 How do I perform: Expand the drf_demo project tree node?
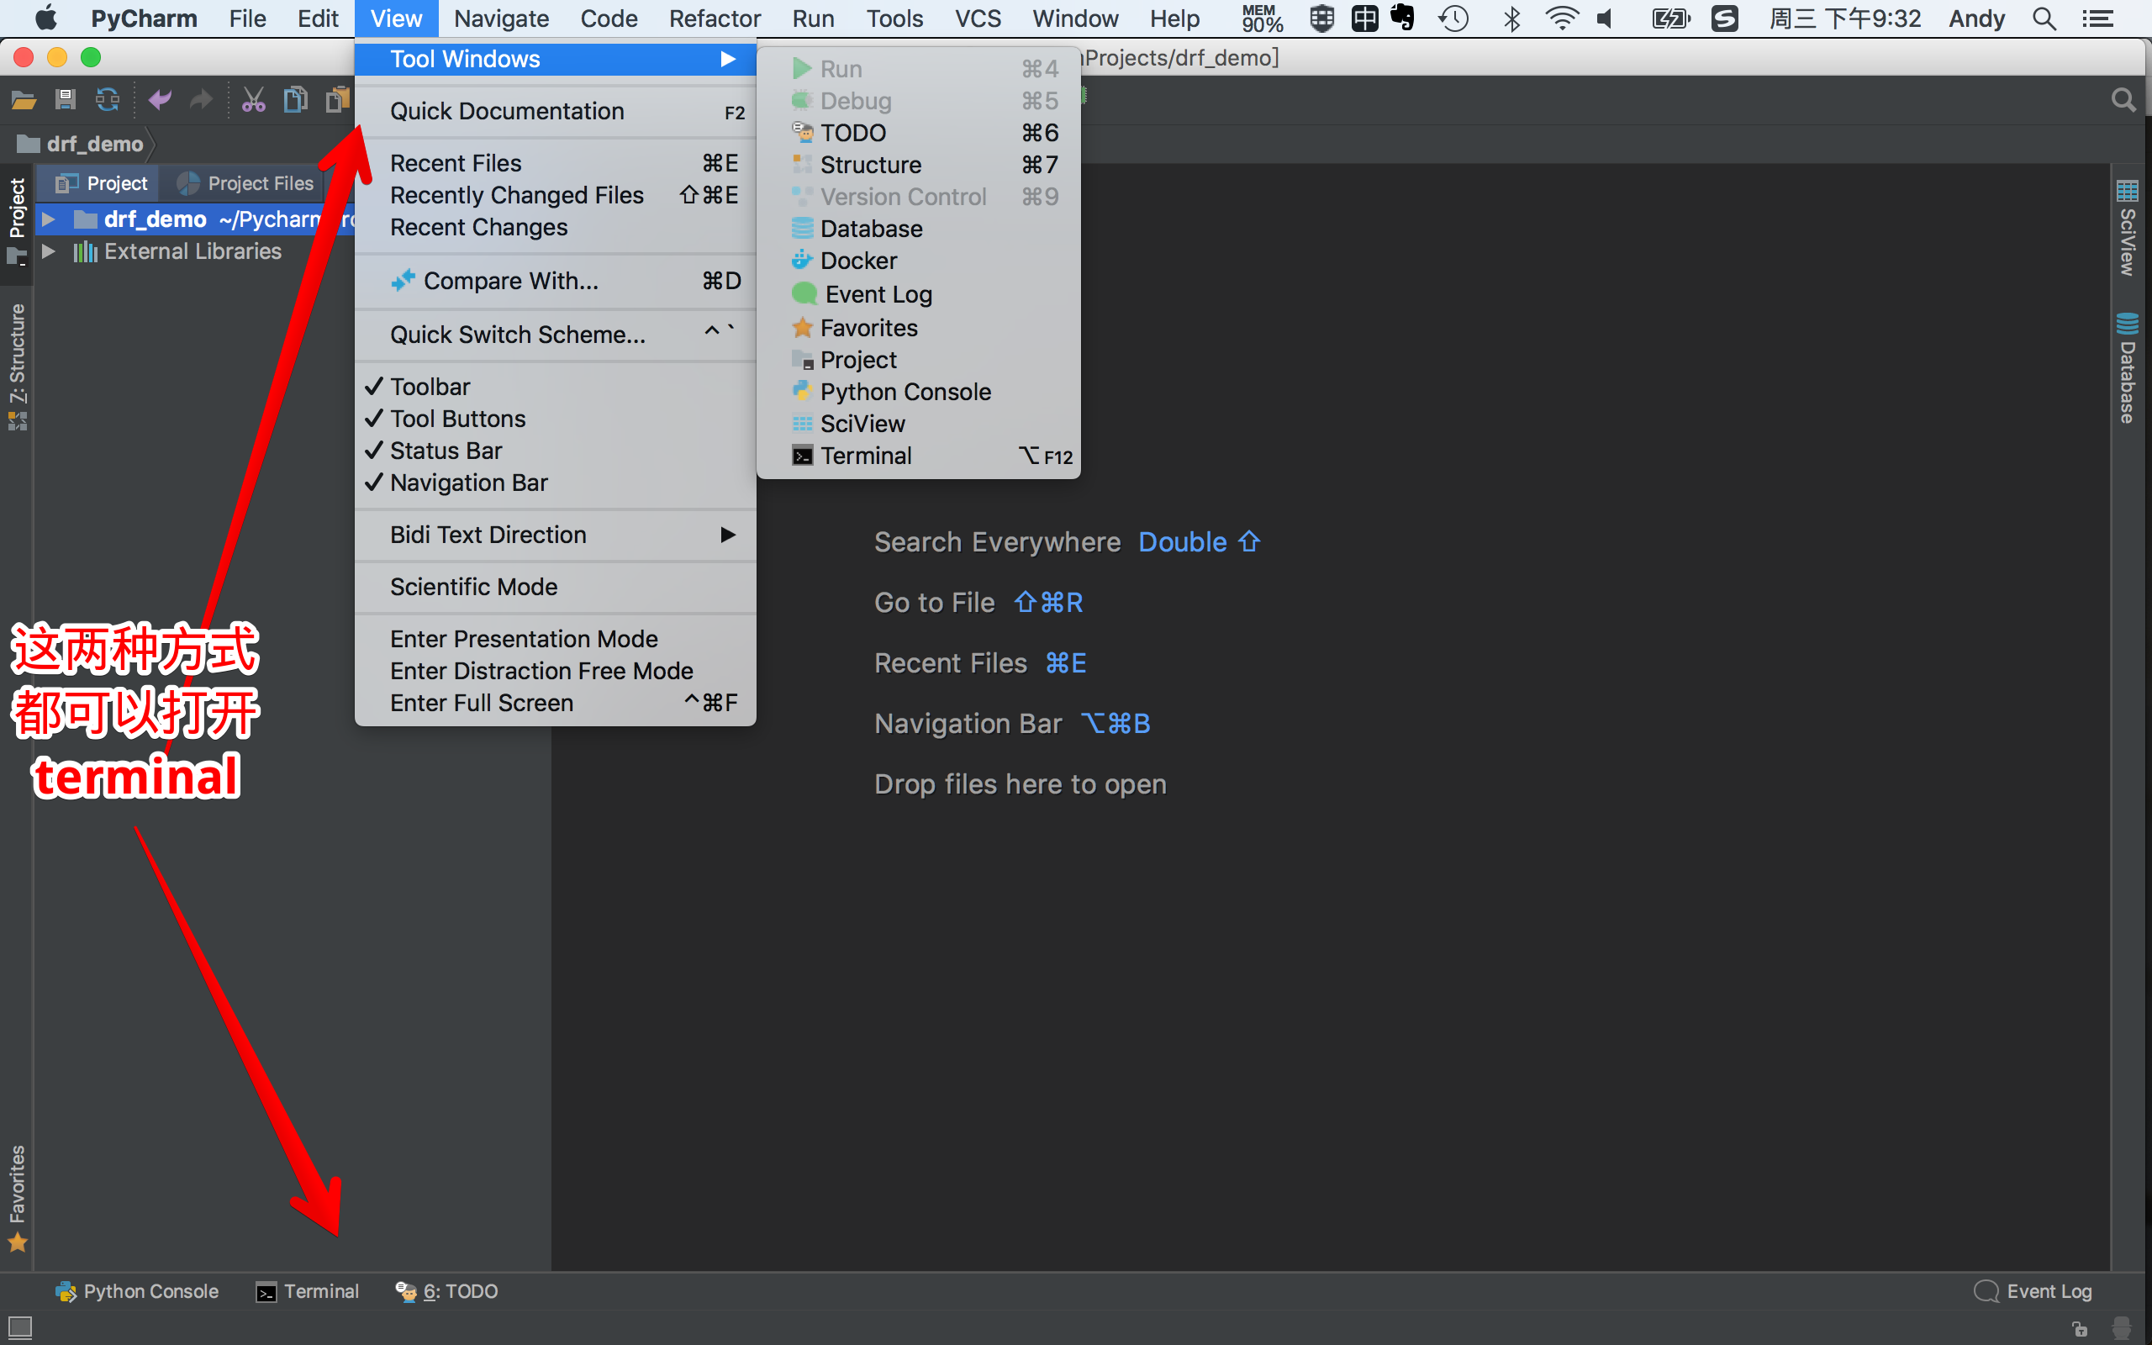49,219
